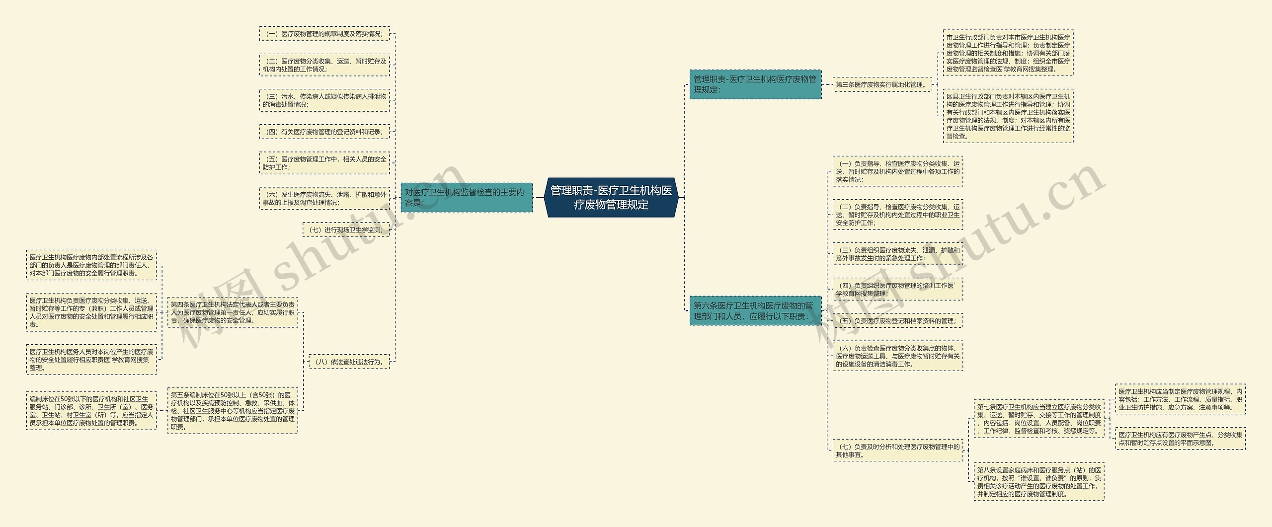
Task: Click the 第五条 50-bed institutions node
Action: pos(233,411)
